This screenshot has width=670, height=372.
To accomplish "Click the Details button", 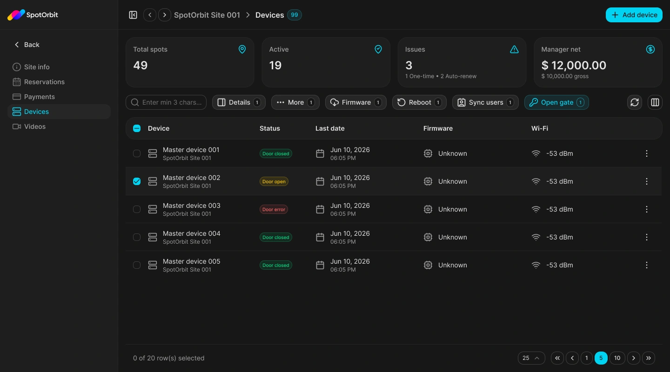I will click(239, 102).
